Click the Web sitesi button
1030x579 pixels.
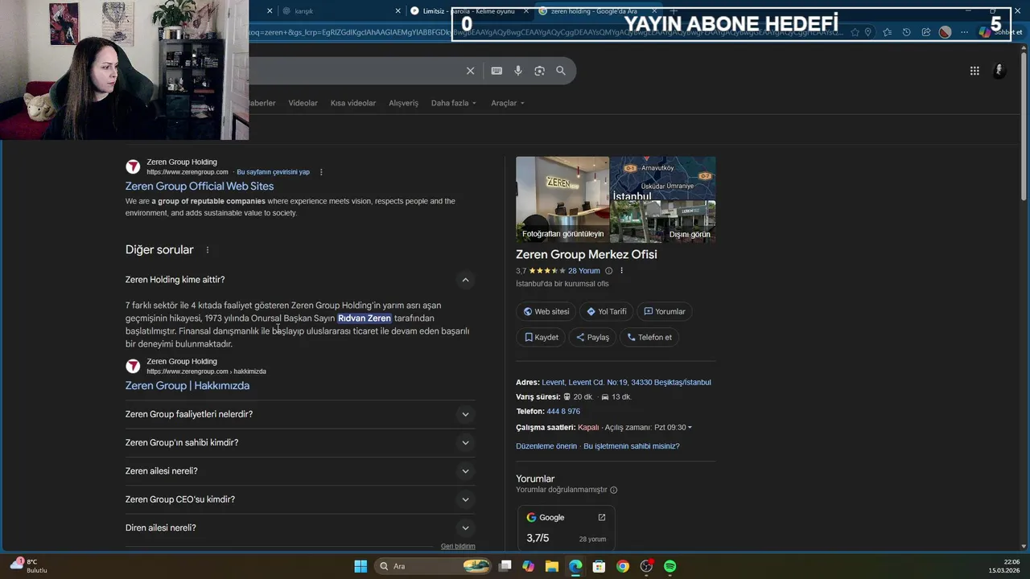(546, 311)
